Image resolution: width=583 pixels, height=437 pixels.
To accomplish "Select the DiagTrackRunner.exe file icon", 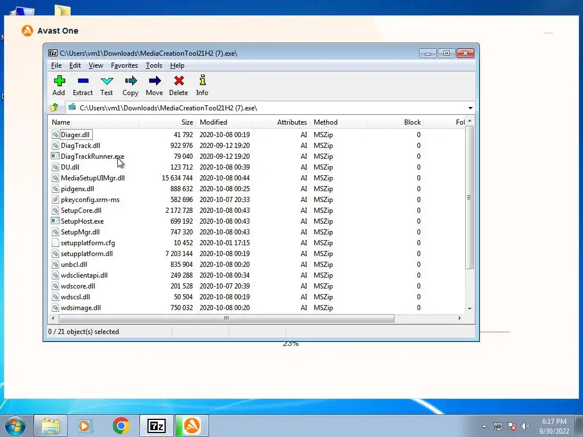I will point(55,156).
